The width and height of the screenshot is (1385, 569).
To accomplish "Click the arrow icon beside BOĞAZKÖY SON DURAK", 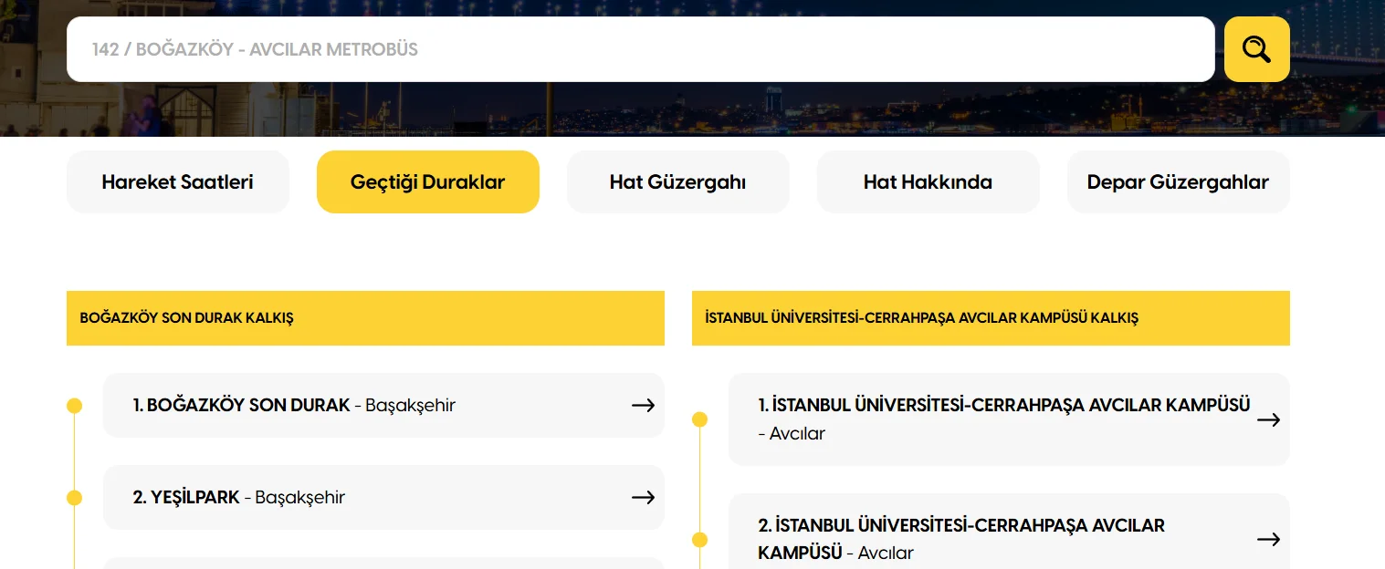I will [x=643, y=405].
